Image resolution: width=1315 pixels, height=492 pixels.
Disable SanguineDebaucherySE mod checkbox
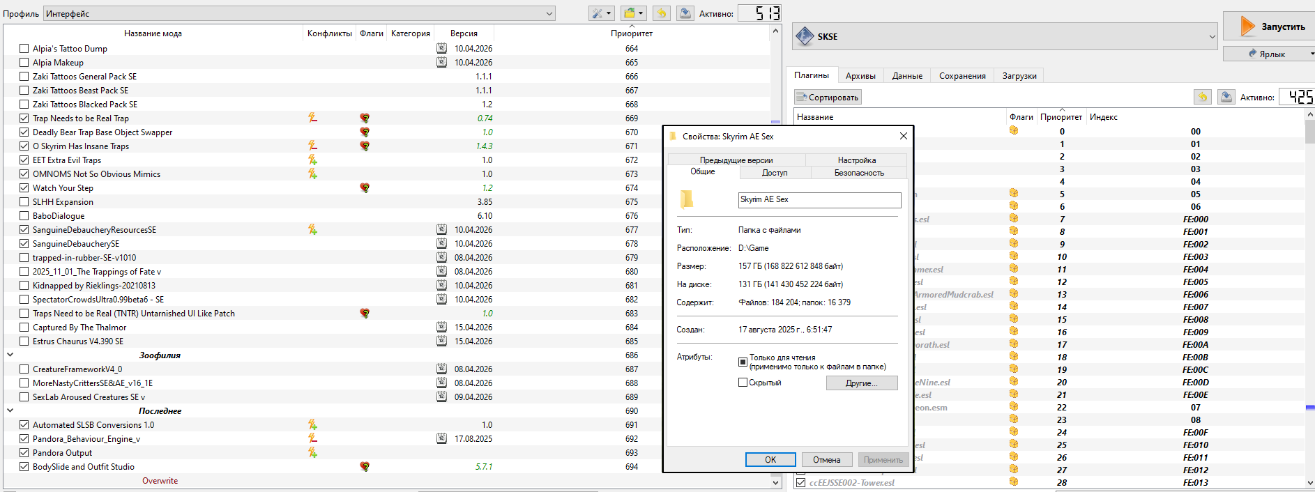(24, 243)
